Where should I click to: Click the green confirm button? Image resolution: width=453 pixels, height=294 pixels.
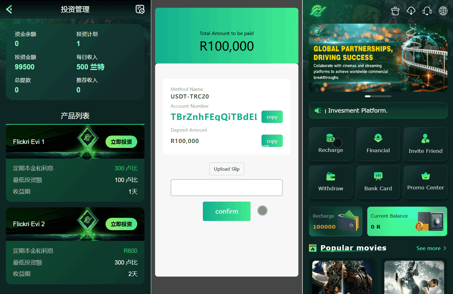click(226, 211)
